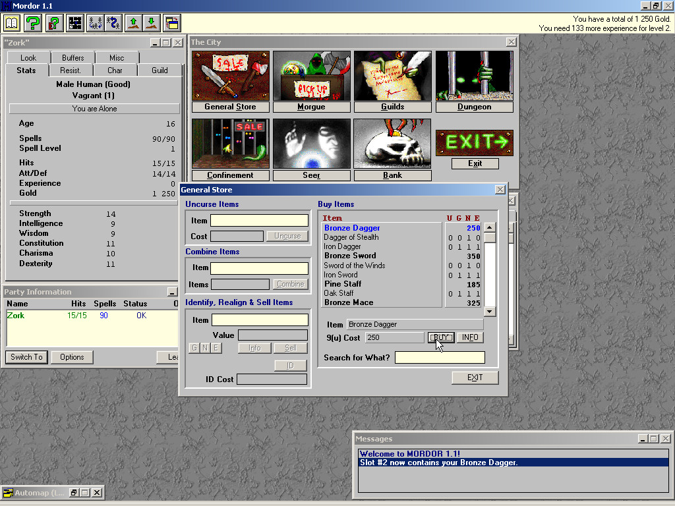675x506 pixels.
Task: Click the Morgue button
Action: tap(312, 107)
